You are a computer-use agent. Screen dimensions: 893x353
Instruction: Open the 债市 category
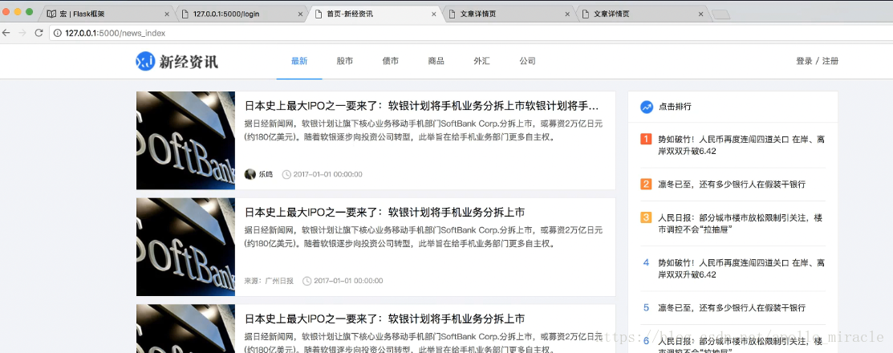(390, 62)
